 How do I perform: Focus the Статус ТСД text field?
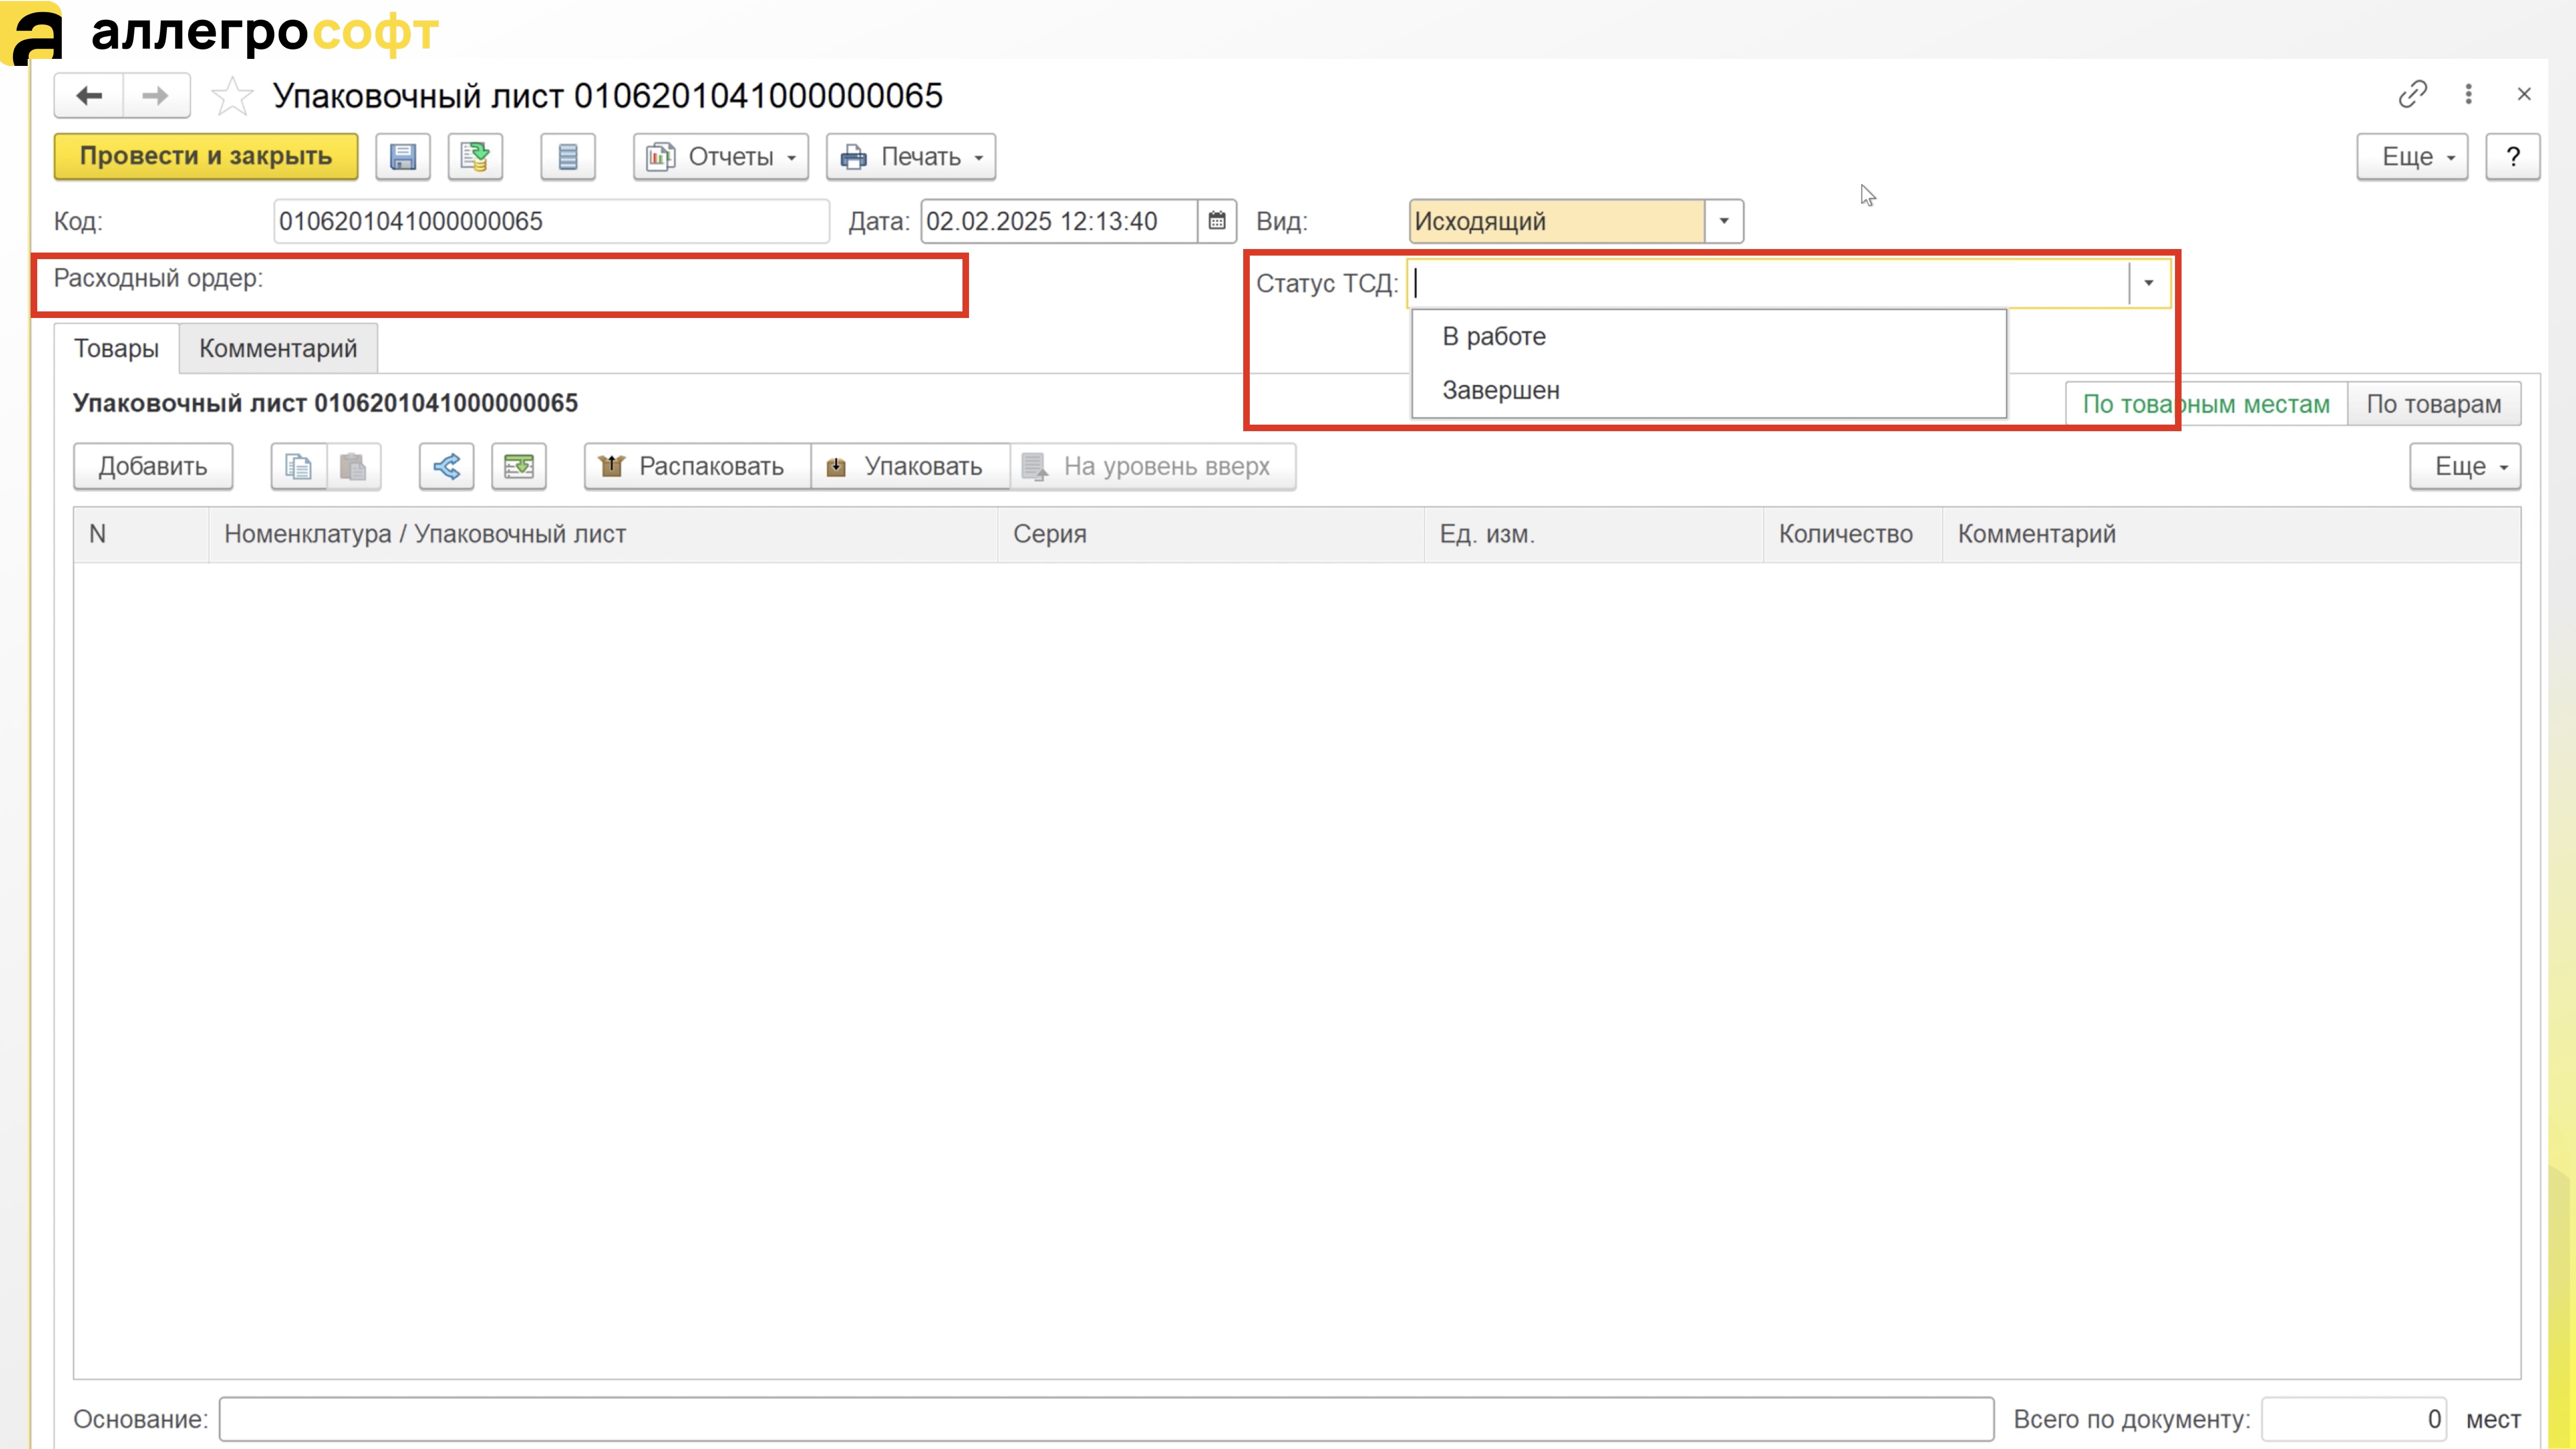coord(1768,283)
